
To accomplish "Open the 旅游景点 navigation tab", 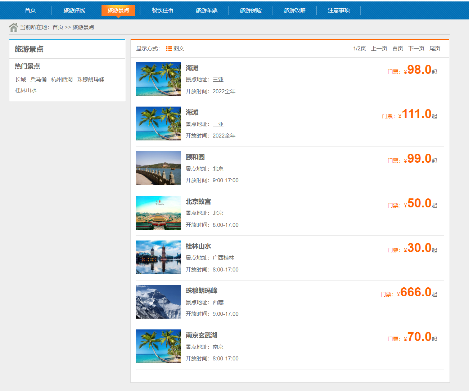I will click(x=118, y=10).
